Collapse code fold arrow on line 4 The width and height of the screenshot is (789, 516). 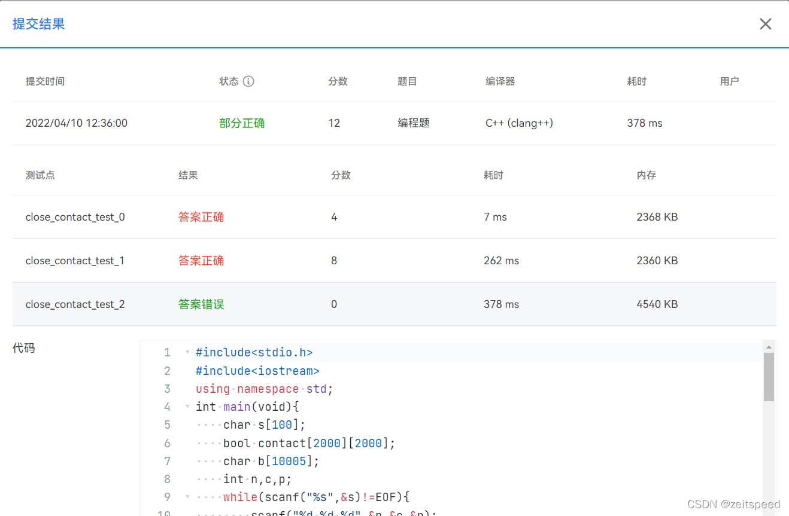[187, 407]
